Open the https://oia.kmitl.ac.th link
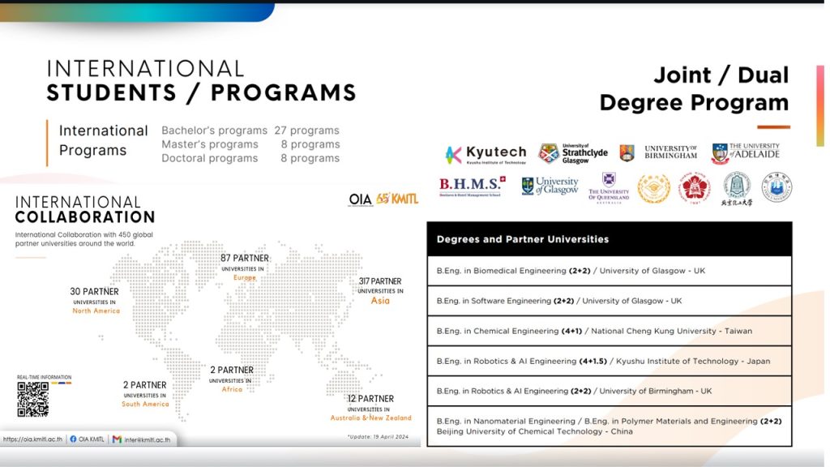This screenshot has width=830, height=467. pyautogui.click(x=32, y=439)
